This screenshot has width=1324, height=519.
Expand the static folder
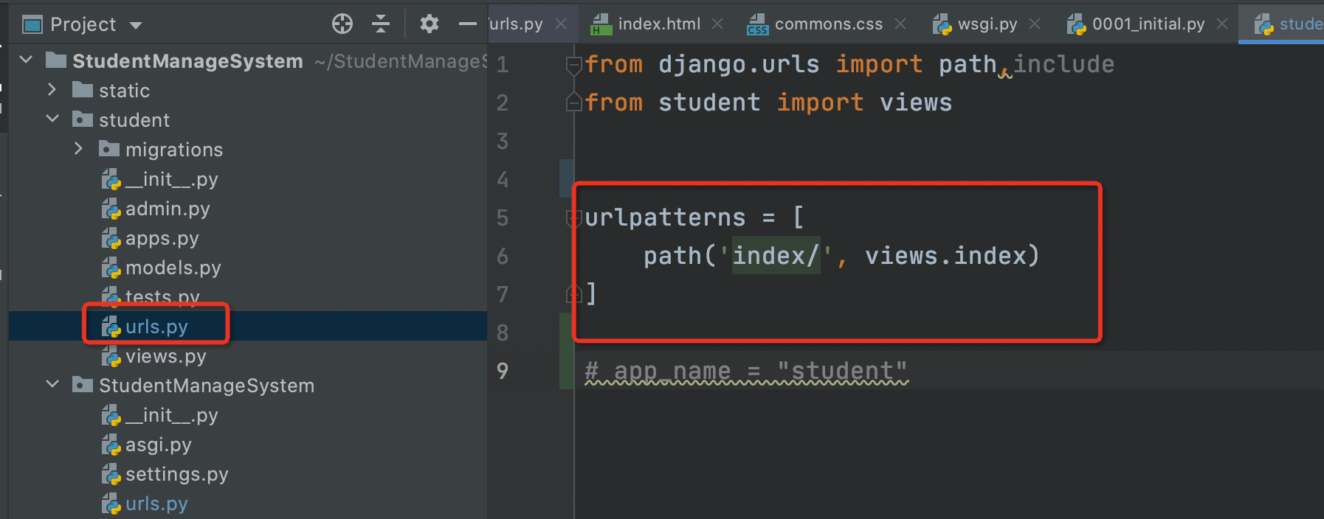[52, 90]
